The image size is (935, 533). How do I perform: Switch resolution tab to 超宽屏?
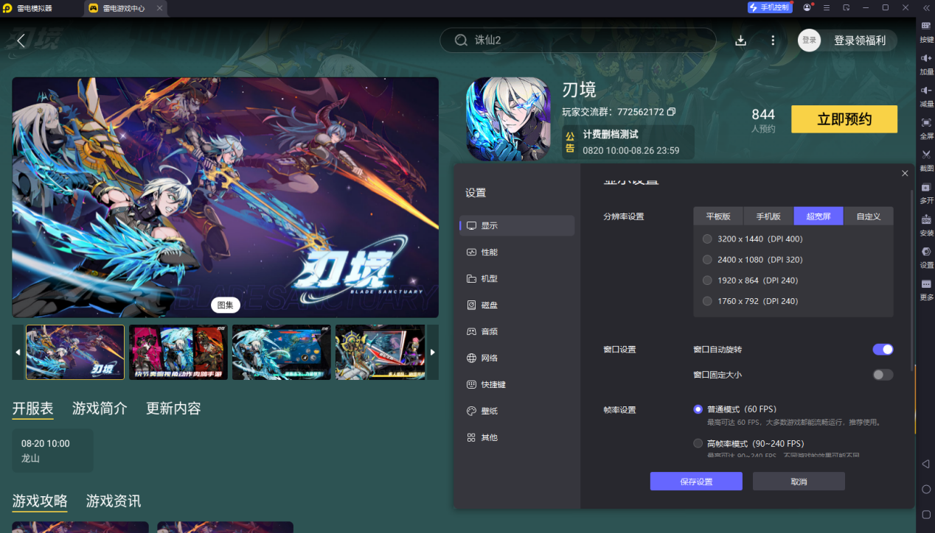818,216
